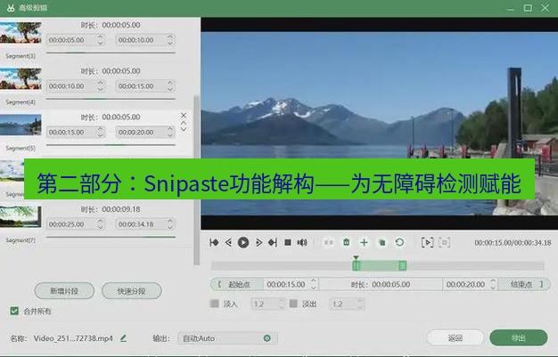
Task: Select the Segment[3] thumbnail
Action: coord(21,33)
